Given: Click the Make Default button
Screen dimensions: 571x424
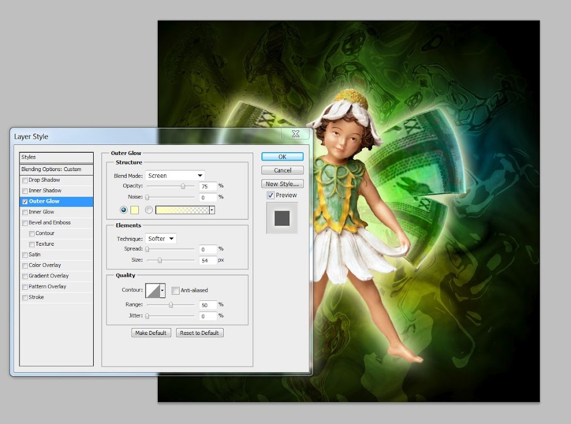Looking at the screenshot, I should tap(151, 333).
